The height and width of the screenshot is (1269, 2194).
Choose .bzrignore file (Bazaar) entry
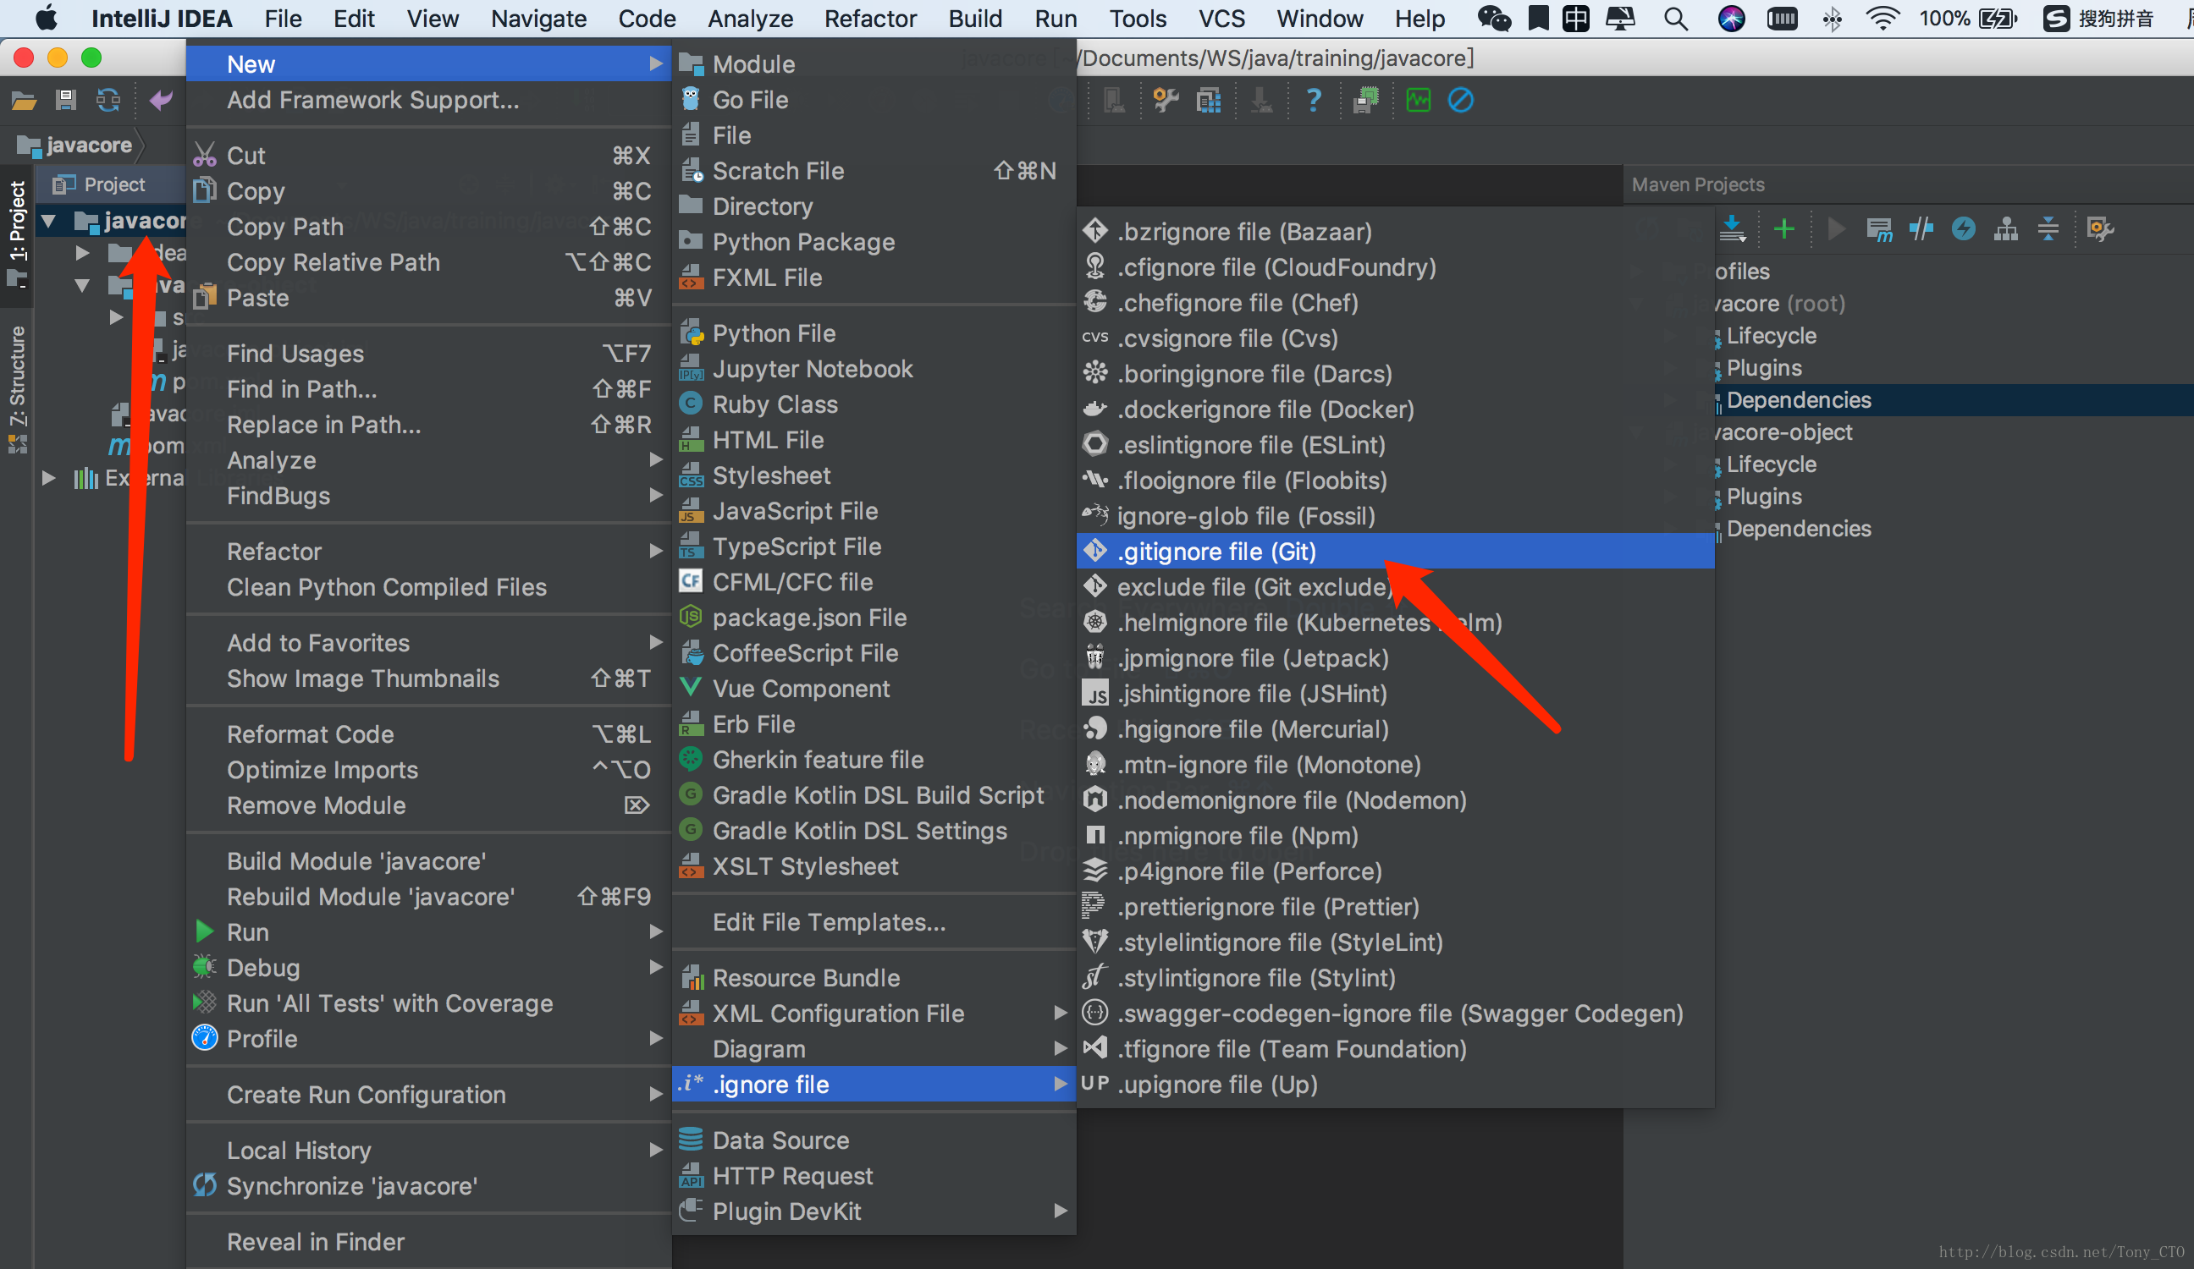(1396, 232)
